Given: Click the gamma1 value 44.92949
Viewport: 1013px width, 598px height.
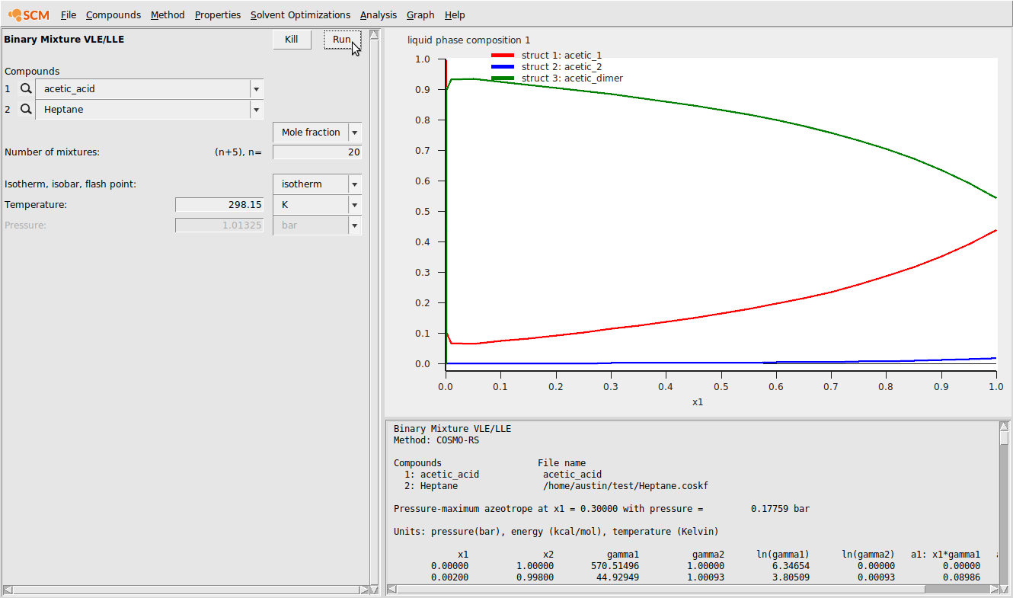Looking at the screenshot, I should click(x=618, y=577).
